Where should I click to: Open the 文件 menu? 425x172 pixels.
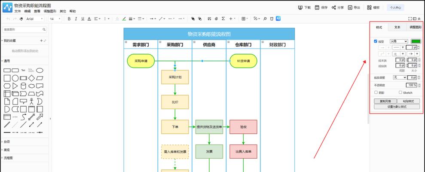tap(18, 11)
